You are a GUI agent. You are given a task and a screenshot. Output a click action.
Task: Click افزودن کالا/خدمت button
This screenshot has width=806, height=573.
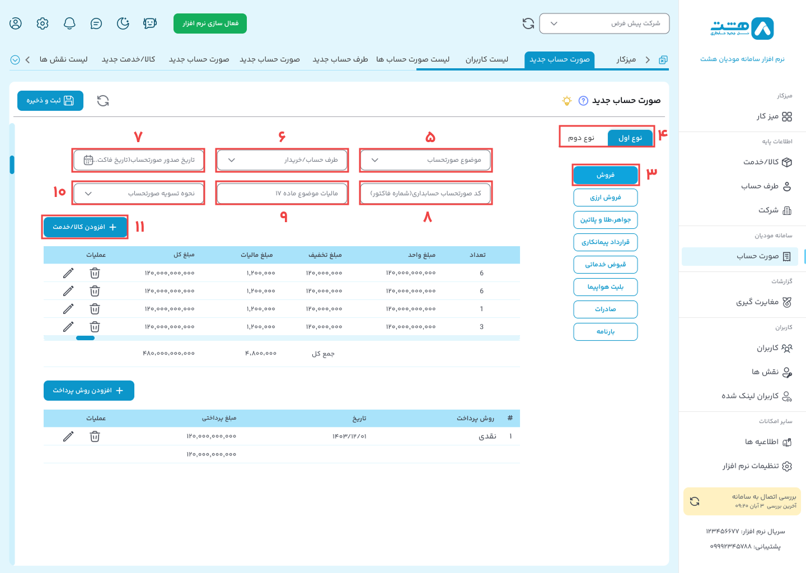(x=85, y=227)
